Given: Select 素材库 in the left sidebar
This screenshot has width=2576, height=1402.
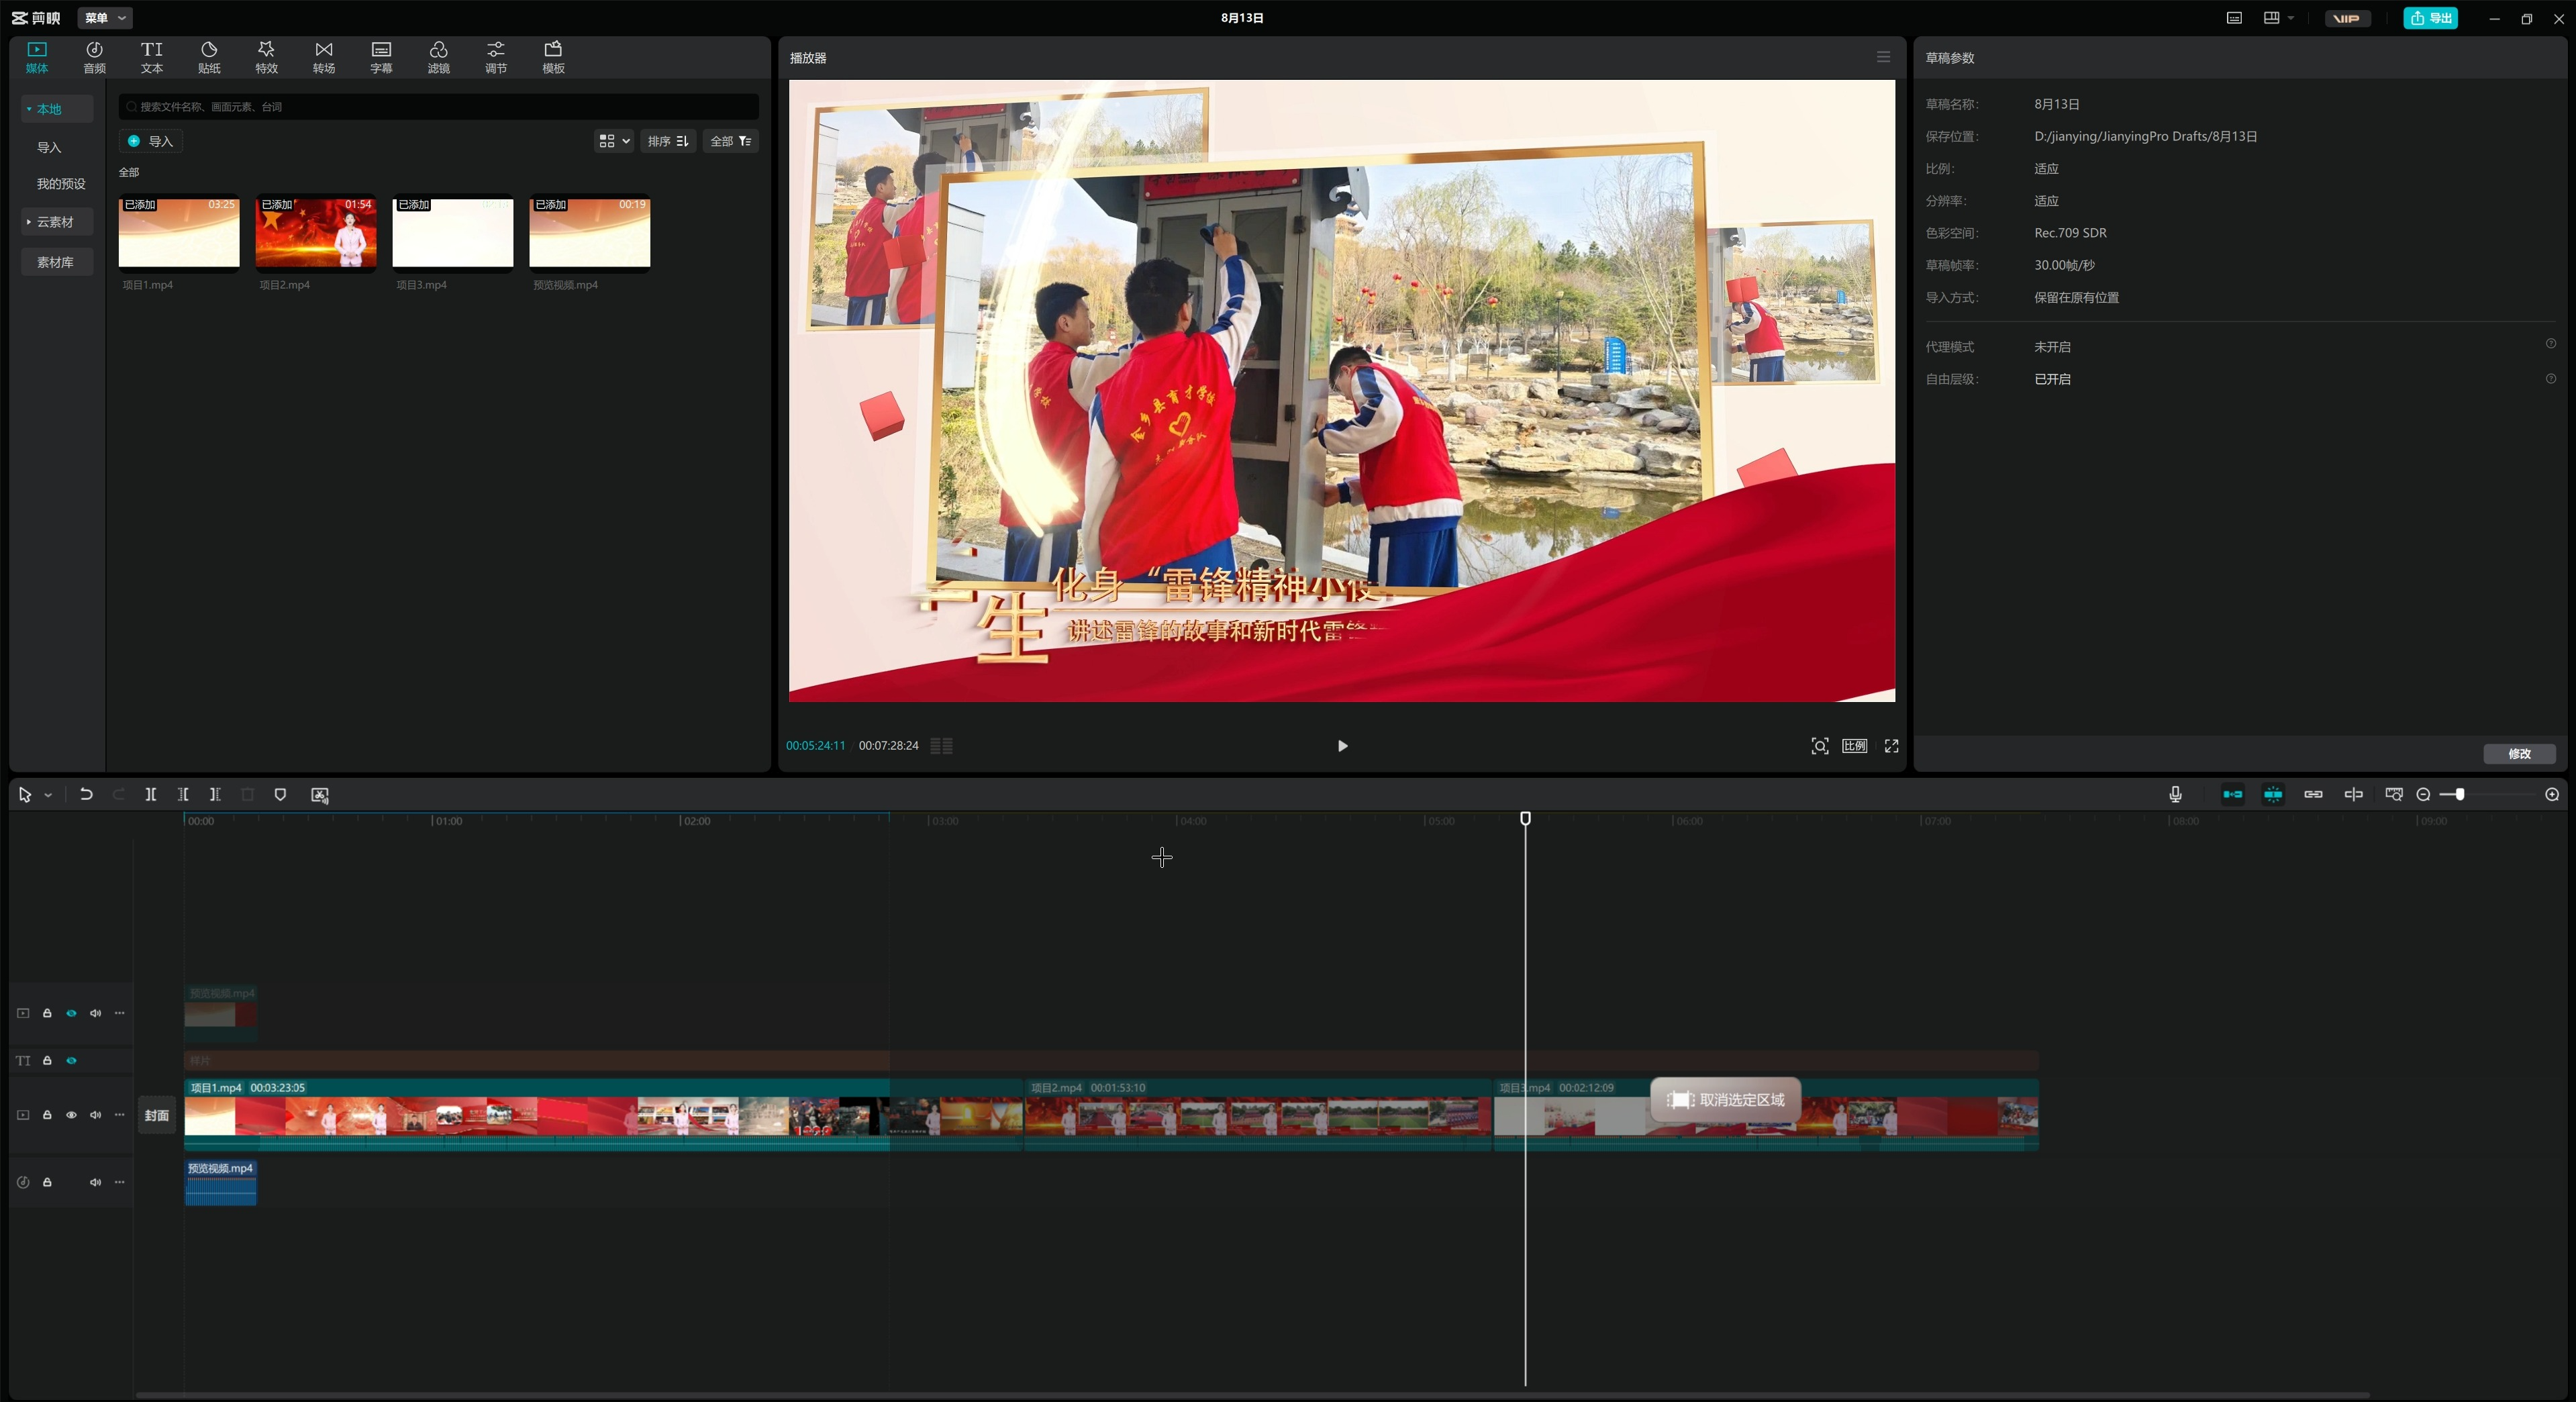Looking at the screenshot, I should click(56, 262).
